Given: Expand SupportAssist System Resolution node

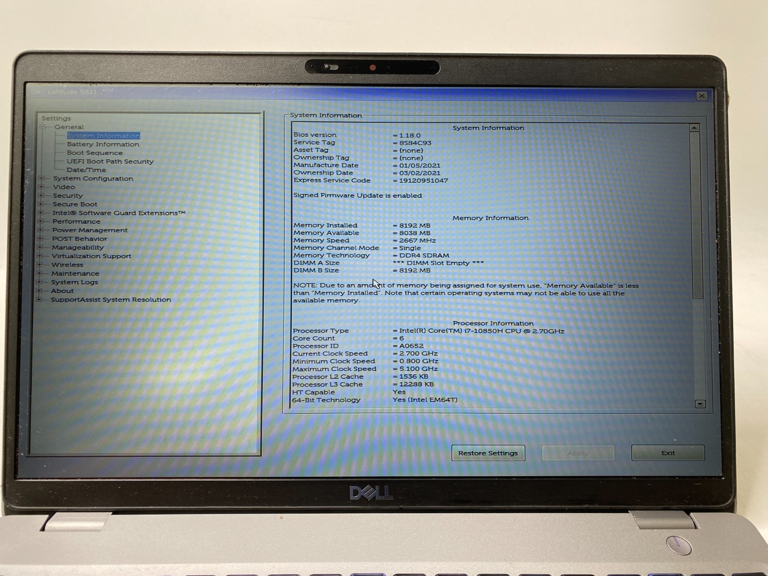Looking at the screenshot, I should (x=39, y=299).
